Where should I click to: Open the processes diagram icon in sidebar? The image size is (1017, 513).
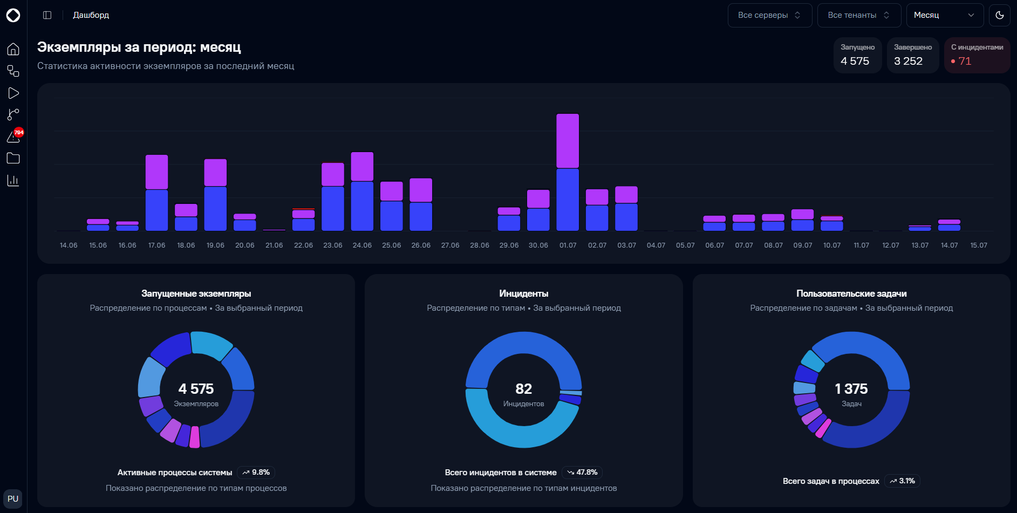[x=13, y=71]
